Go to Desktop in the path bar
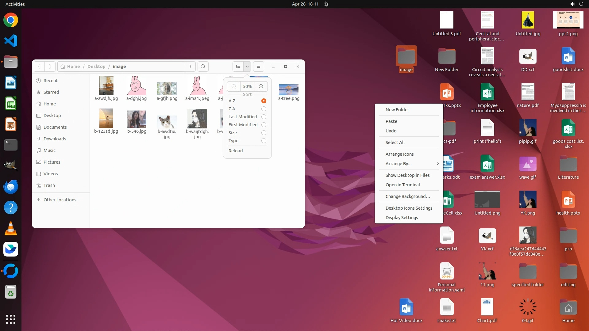 pos(96,67)
